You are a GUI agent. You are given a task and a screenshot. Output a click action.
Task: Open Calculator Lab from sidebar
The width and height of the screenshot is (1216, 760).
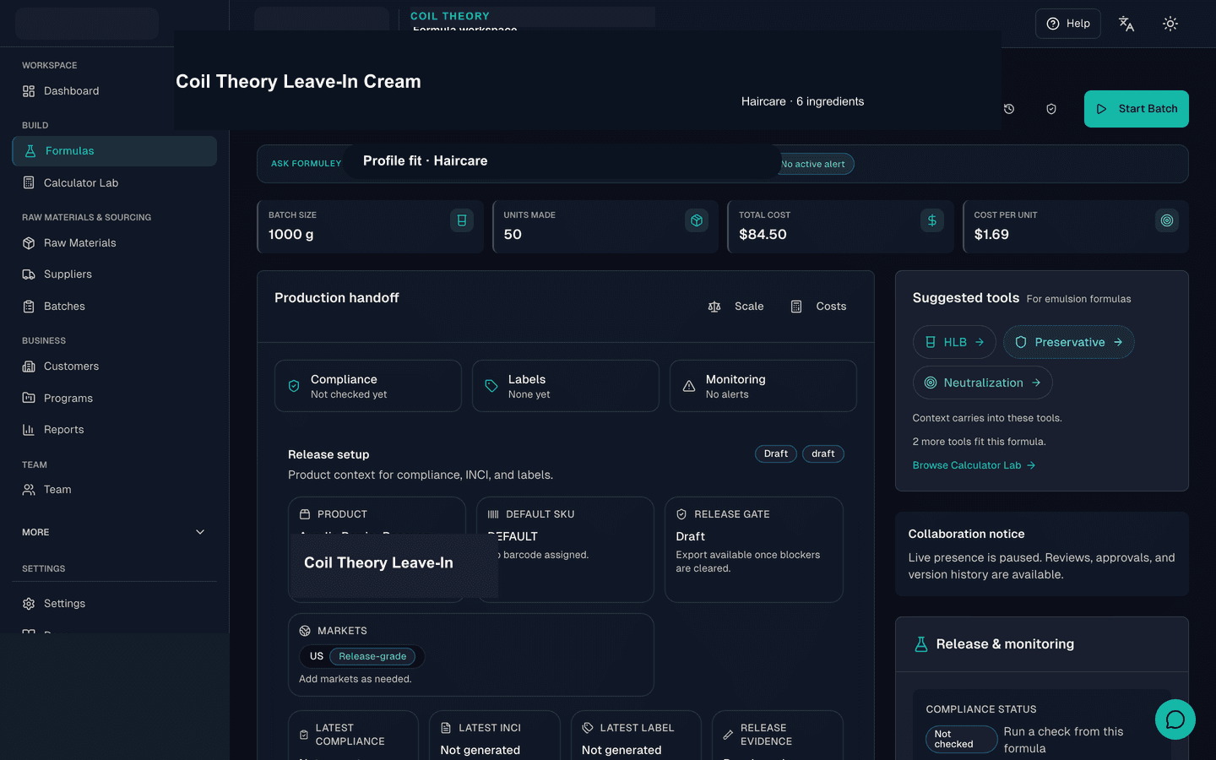pos(114,183)
